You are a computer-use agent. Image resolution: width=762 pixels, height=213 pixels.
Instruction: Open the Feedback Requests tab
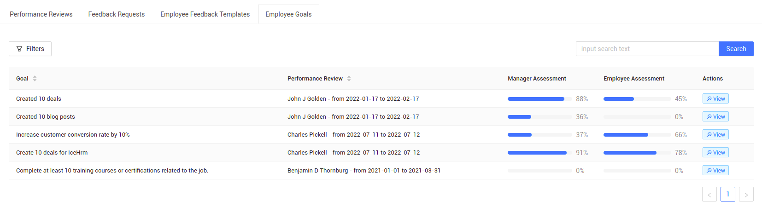[x=117, y=14]
